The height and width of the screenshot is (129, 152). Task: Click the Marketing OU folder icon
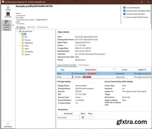point(23,43)
